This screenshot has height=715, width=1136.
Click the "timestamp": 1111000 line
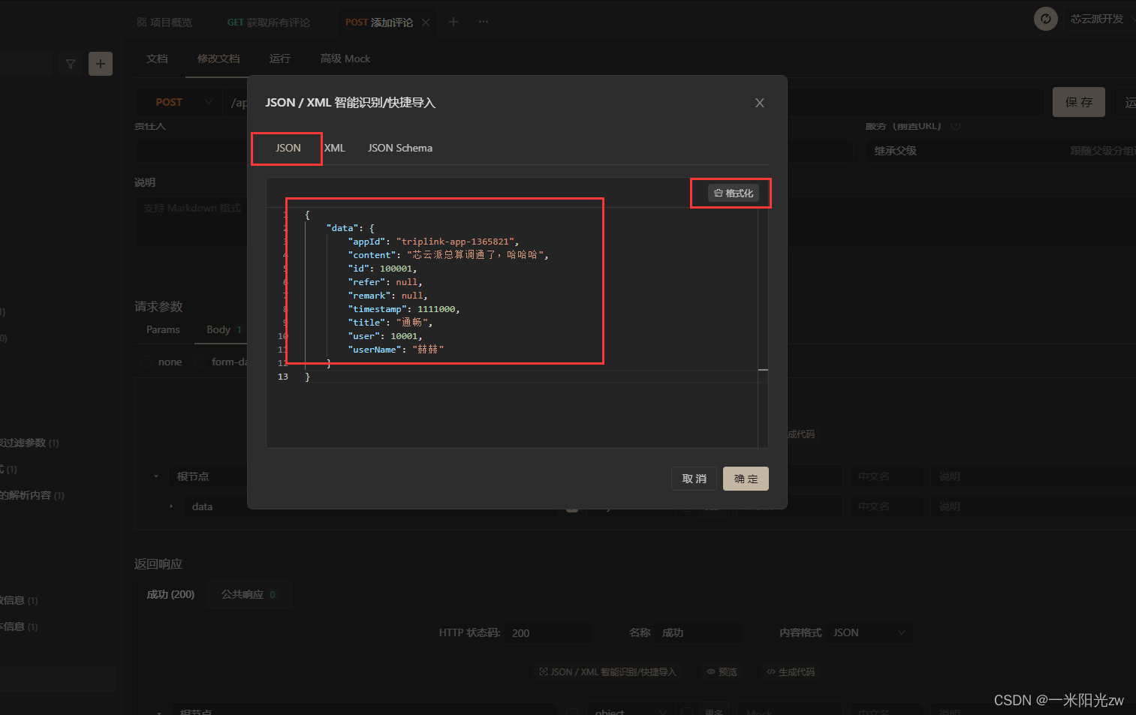coord(404,309)
